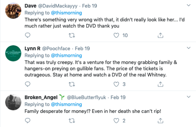
Task: Visit @Poochface profile handle
Action: [56, 49]
